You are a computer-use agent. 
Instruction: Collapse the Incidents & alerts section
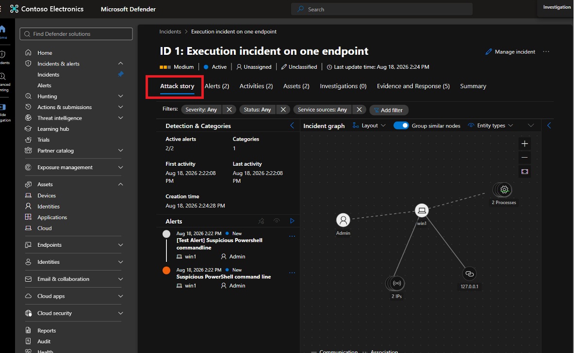pos(120,64)
